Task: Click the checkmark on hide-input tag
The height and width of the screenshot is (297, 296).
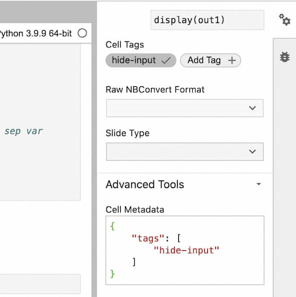Action: (166, 60)
